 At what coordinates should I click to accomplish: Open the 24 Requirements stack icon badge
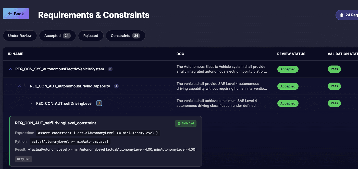click(341, 15)
